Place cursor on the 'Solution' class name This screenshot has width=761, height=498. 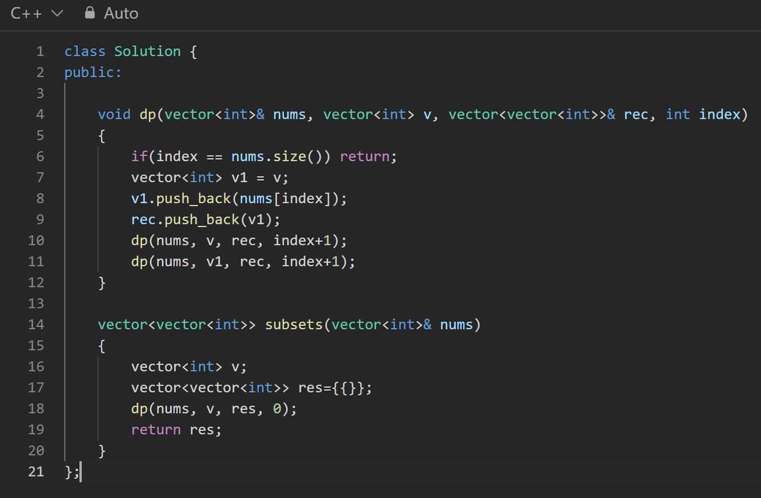(147, 52)
